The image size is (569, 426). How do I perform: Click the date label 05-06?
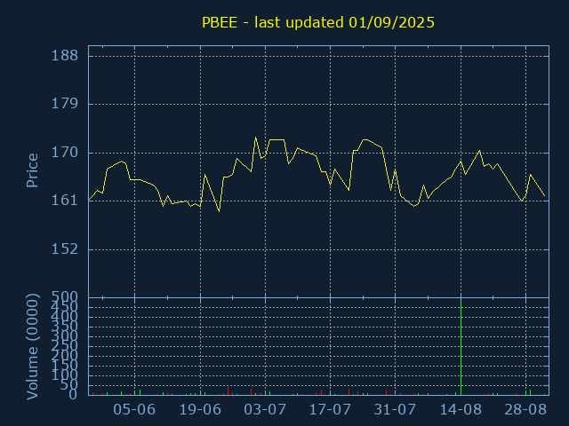coord(134,410)
